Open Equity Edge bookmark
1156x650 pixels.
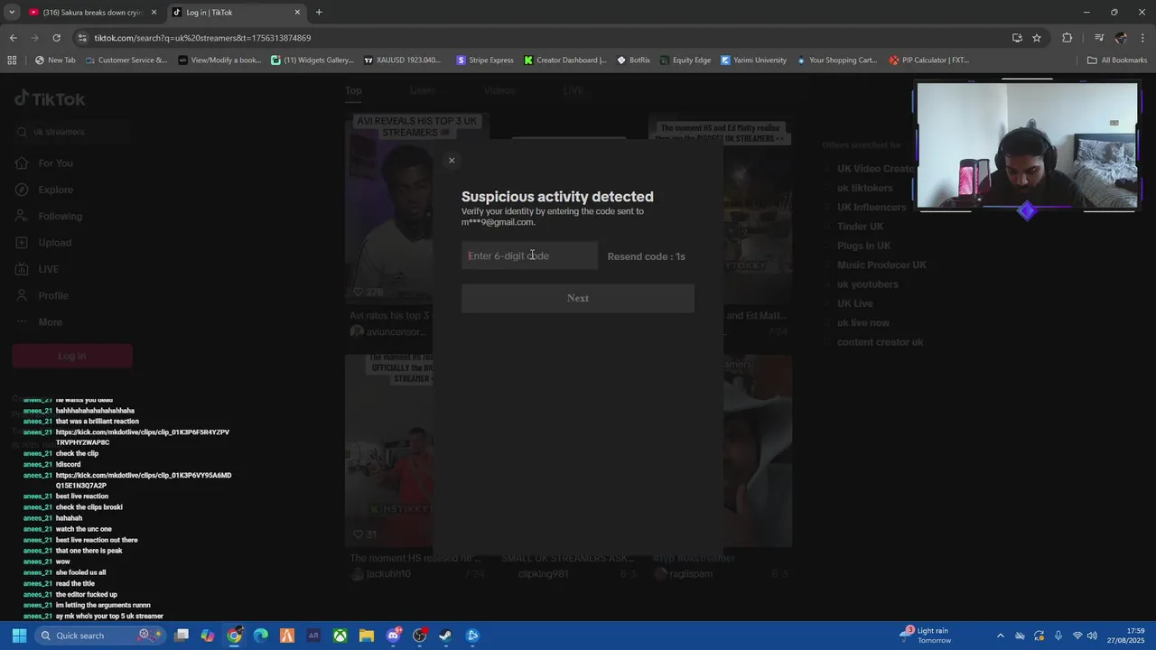[685, 60]
